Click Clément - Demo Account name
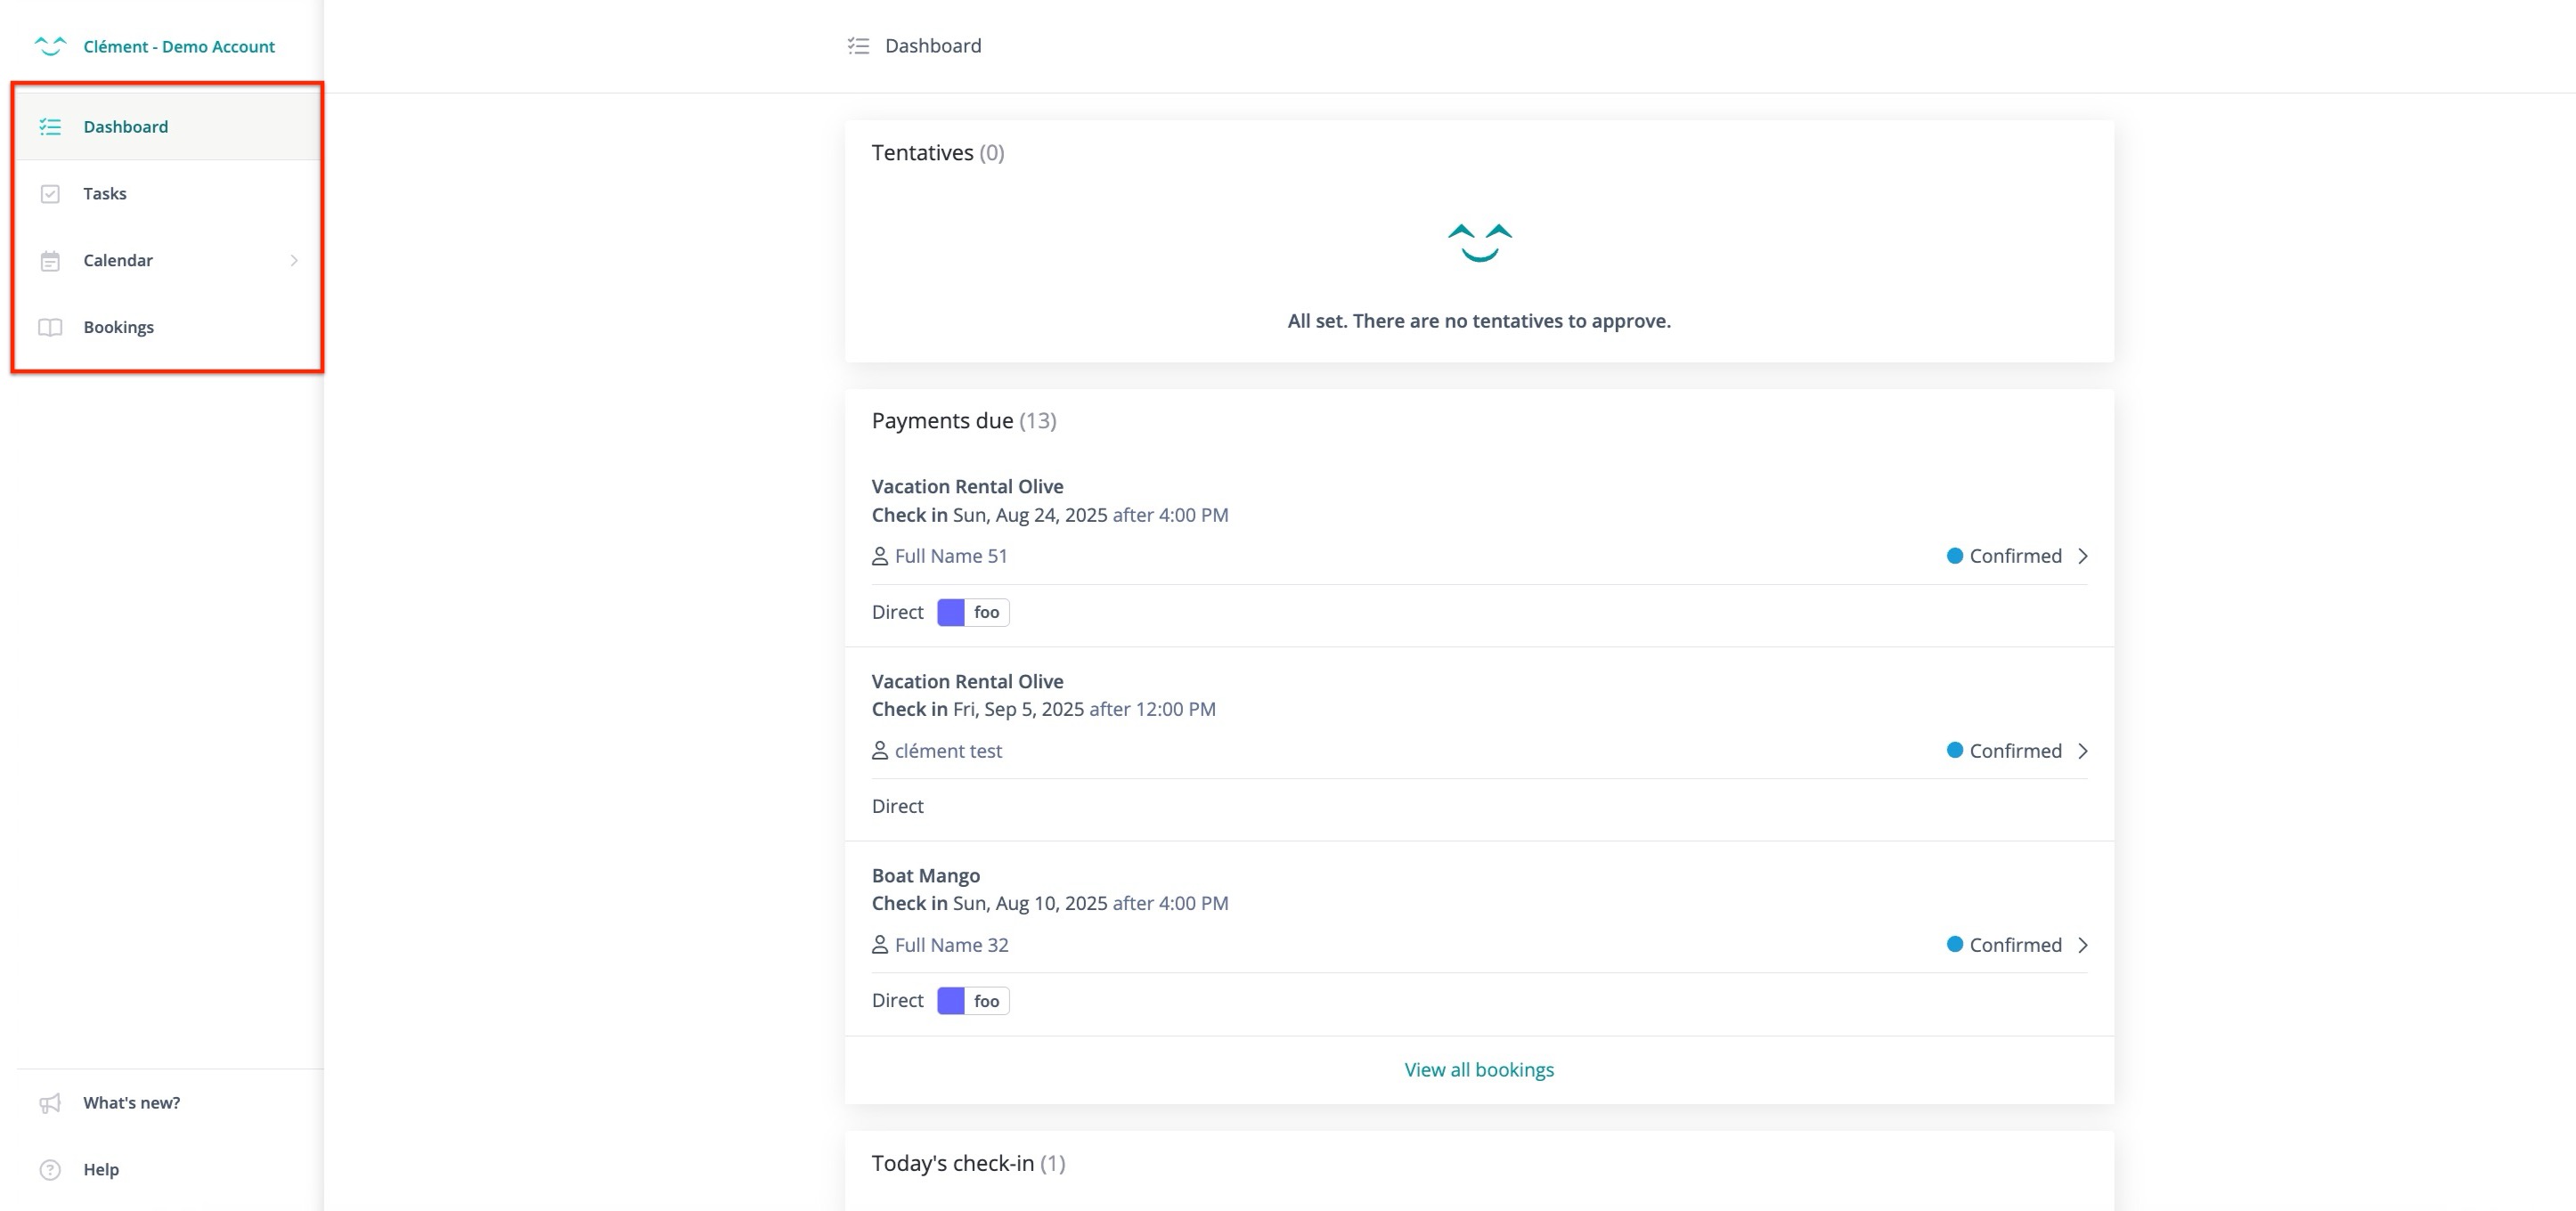2576x1211 pixels. click(179, 47)
